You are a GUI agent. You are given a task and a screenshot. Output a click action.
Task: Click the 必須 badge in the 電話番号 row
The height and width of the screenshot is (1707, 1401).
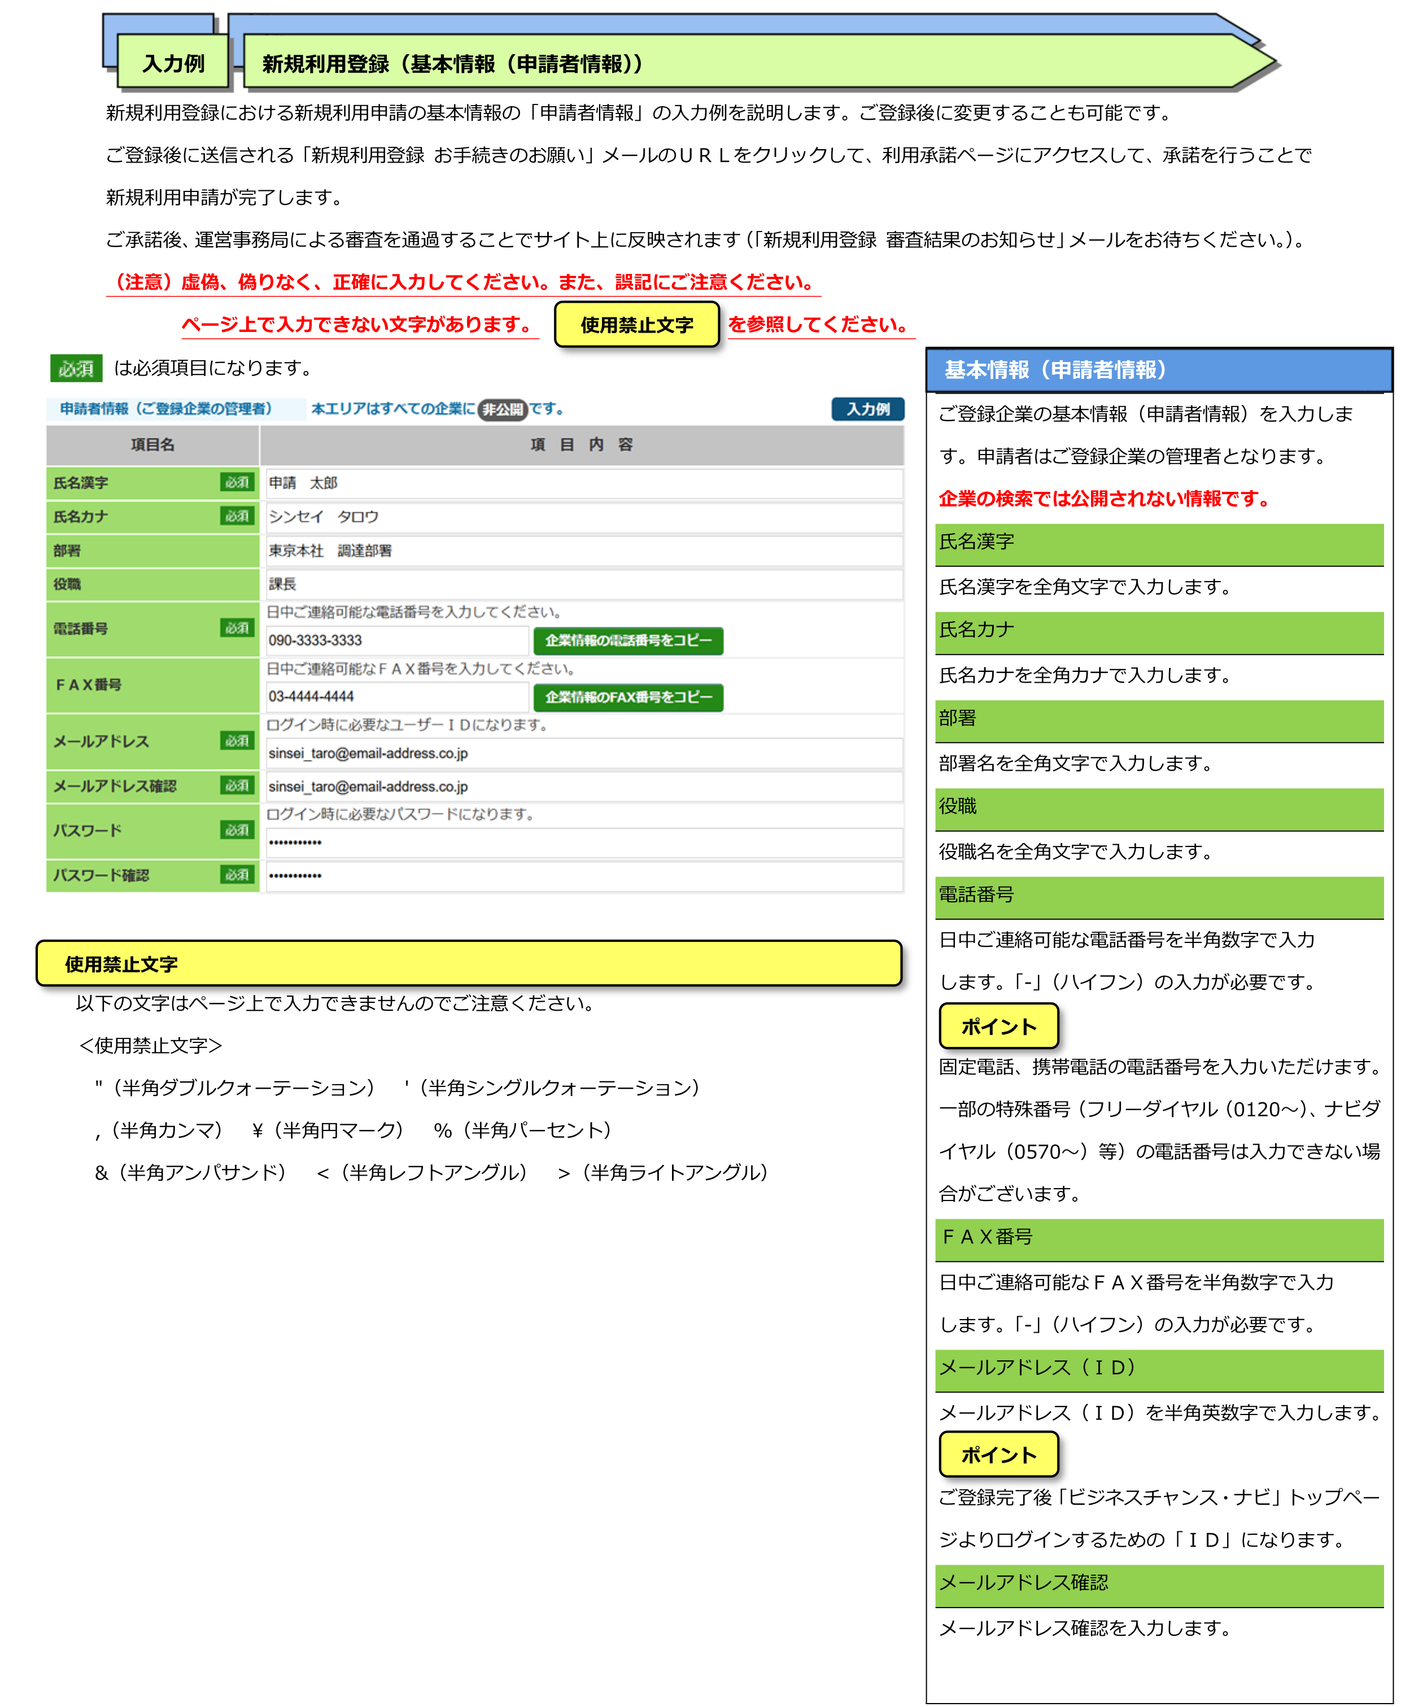point(237,628)
